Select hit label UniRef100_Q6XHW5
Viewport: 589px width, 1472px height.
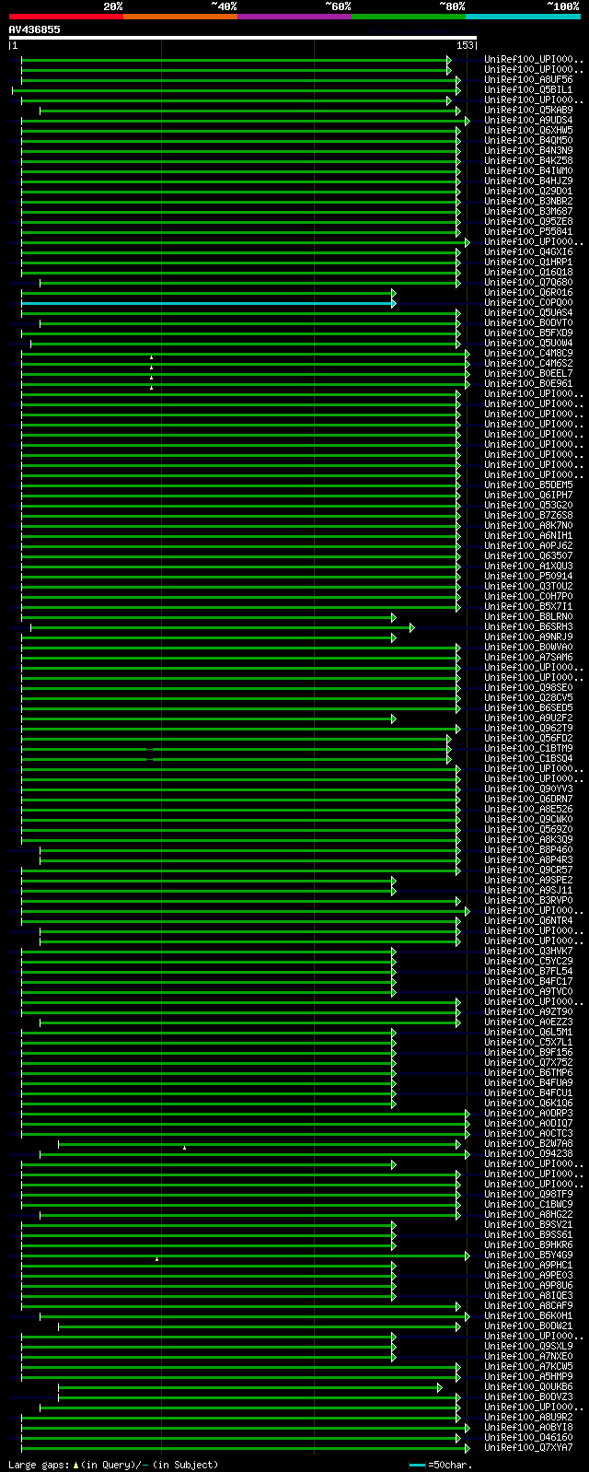pos(528,131)
